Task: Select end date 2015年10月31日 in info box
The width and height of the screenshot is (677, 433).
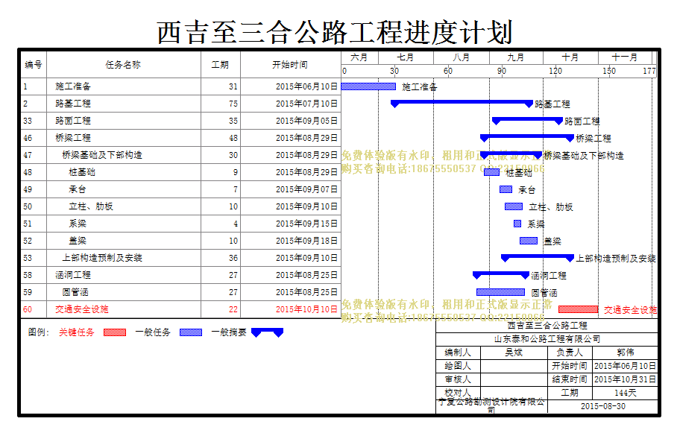Action: (x=626, y=379)
